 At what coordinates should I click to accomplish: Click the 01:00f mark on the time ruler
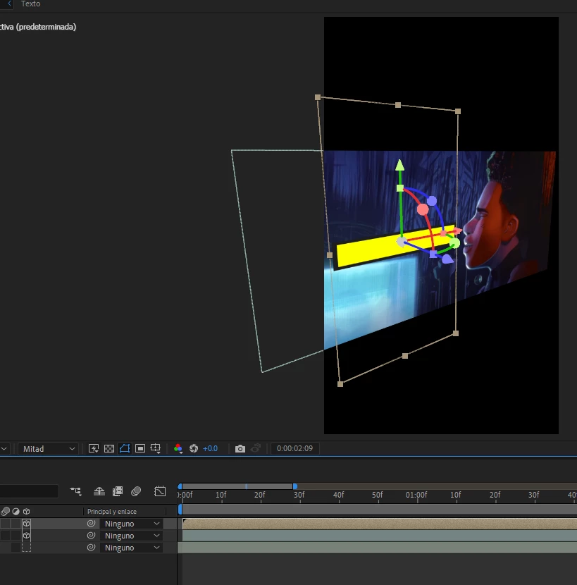[416, 495]
